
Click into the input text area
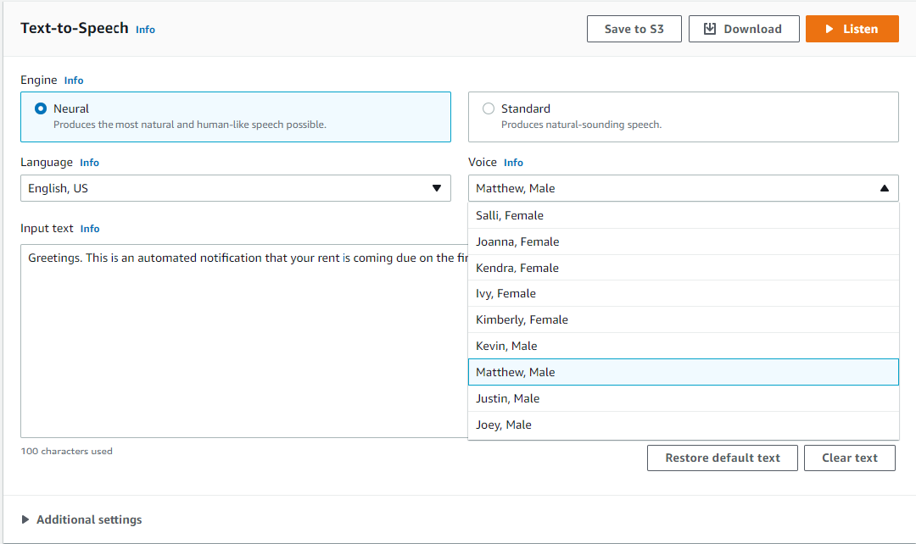[x=244, y=341]
